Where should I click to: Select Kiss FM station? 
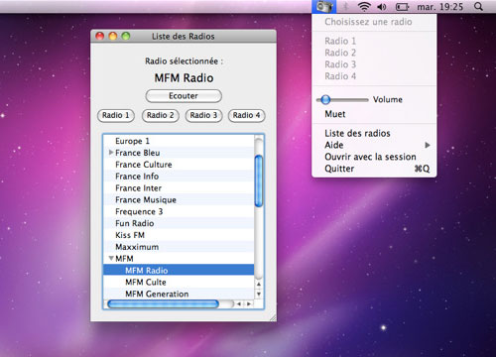[x=179, y=235]
